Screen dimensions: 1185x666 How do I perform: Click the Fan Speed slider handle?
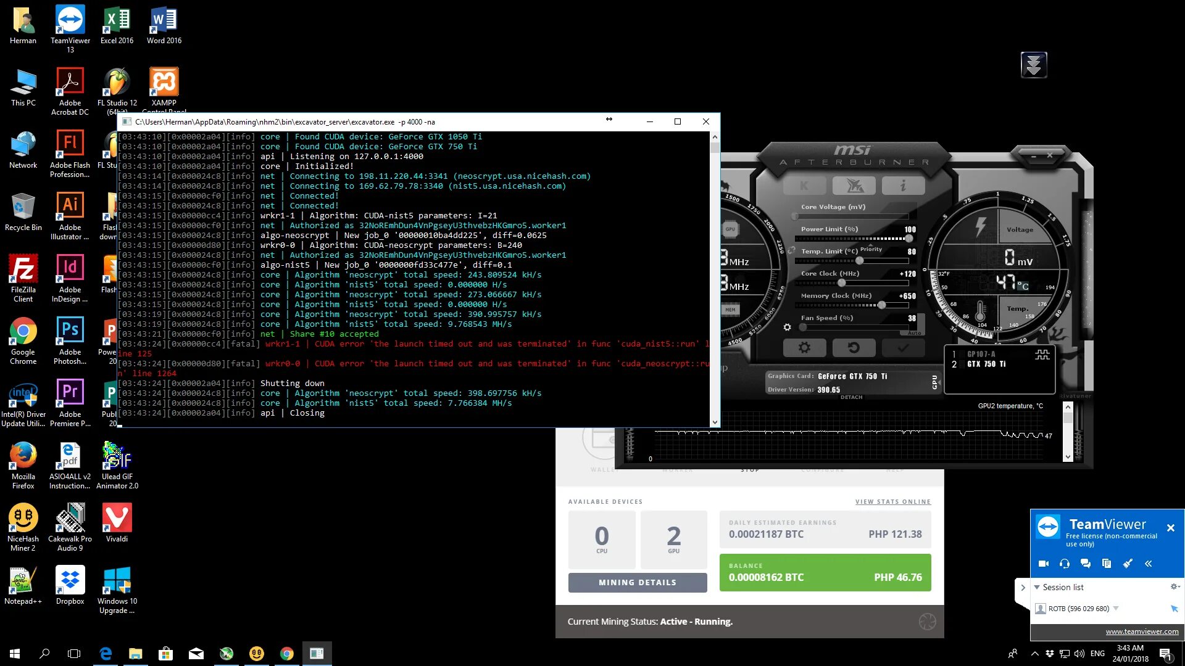coord(803,327)
